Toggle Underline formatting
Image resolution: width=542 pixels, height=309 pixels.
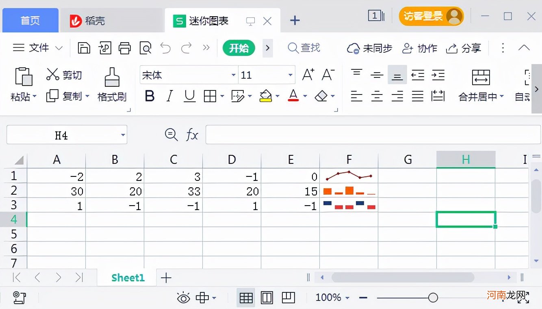tap(190, 96)
